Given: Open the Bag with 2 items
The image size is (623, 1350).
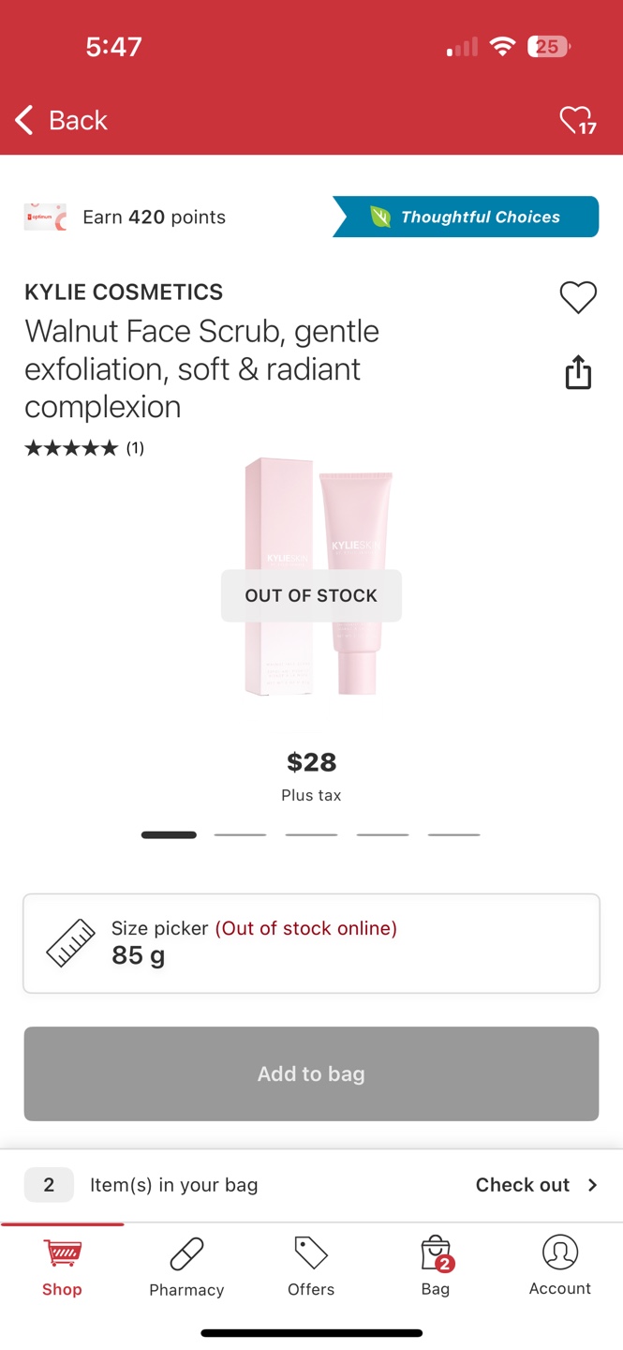Looking at the screenshot, I should coord(436,1267).
